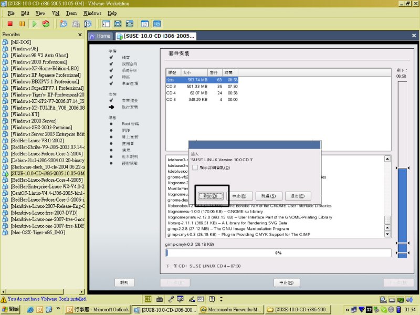The width and height of the screenshot is (420, 315).
Task: Open the Snapshot Manager wrench icon
Action: pyautogui.click(x=88, y=24)
